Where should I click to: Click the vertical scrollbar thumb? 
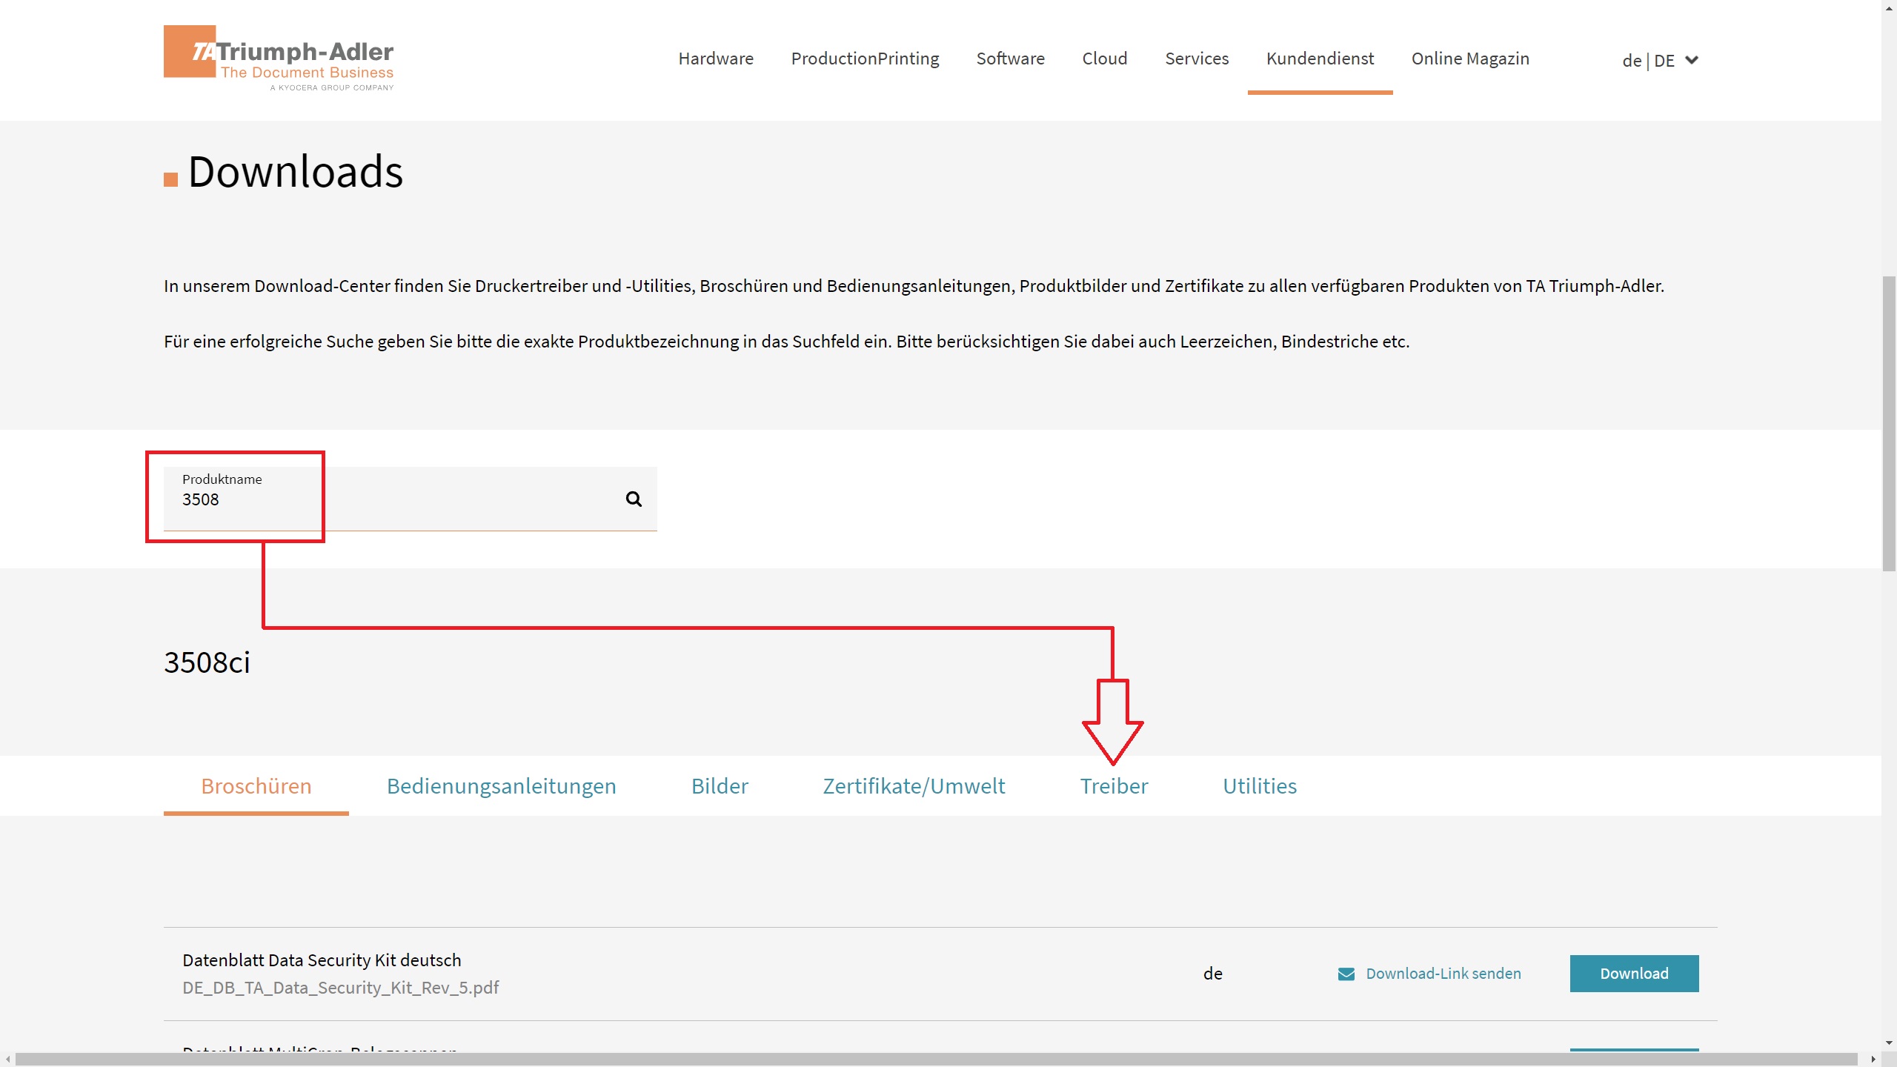coord(1889,424)
